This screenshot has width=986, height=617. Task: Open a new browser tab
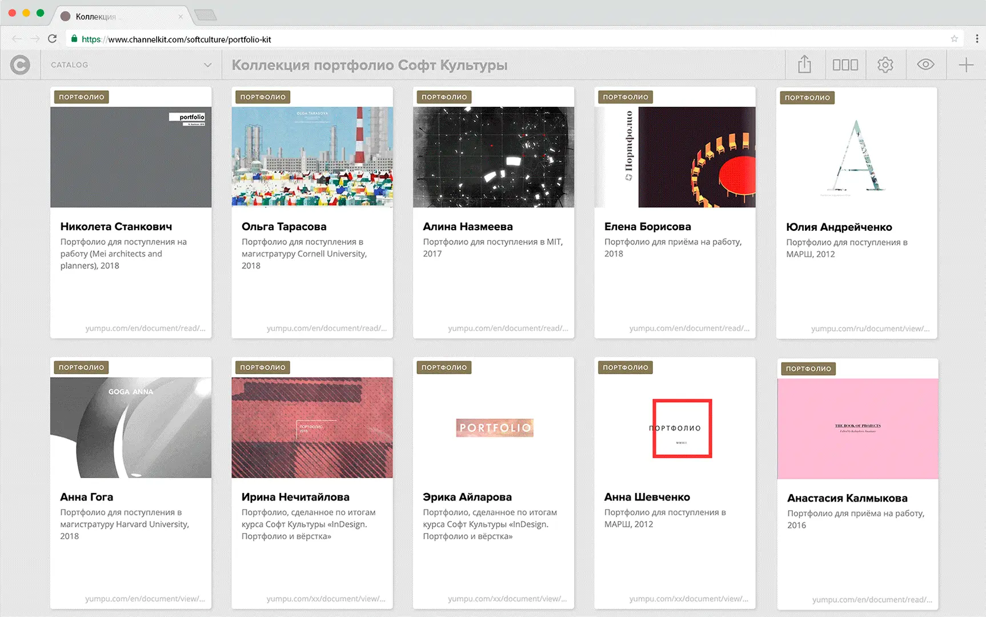206,15
